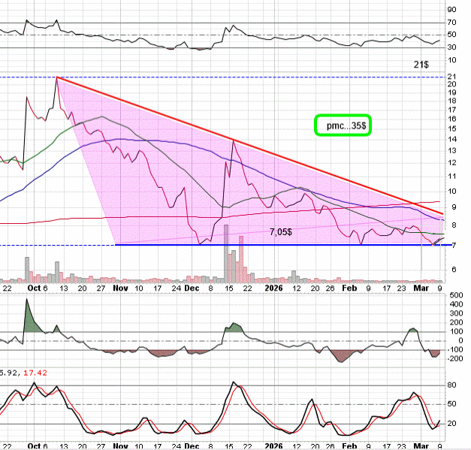The width and height of the screenshot is (471, 450).
Task: Click the October price peak at 21
Action: pos(56,77)
